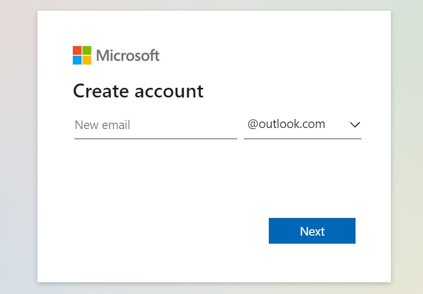Click the blue Next button

click(x=312, y=231)
